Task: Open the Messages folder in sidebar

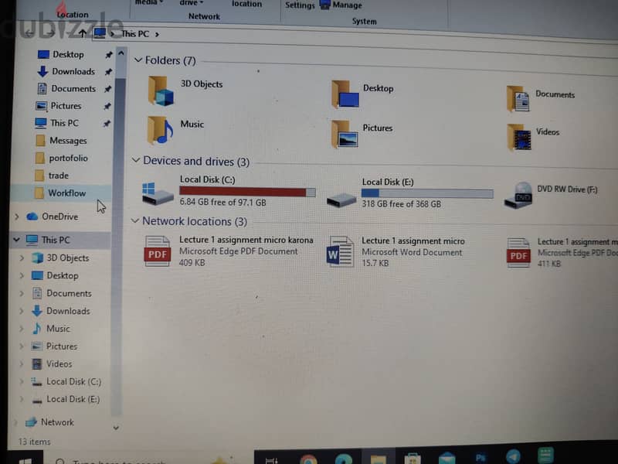Action: click(x=68, y=141)
